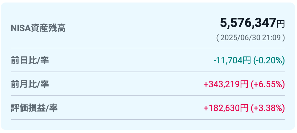Click the (-0.20%) daily percentage
The height and width of the screenshot is (133, 297).
269,61
